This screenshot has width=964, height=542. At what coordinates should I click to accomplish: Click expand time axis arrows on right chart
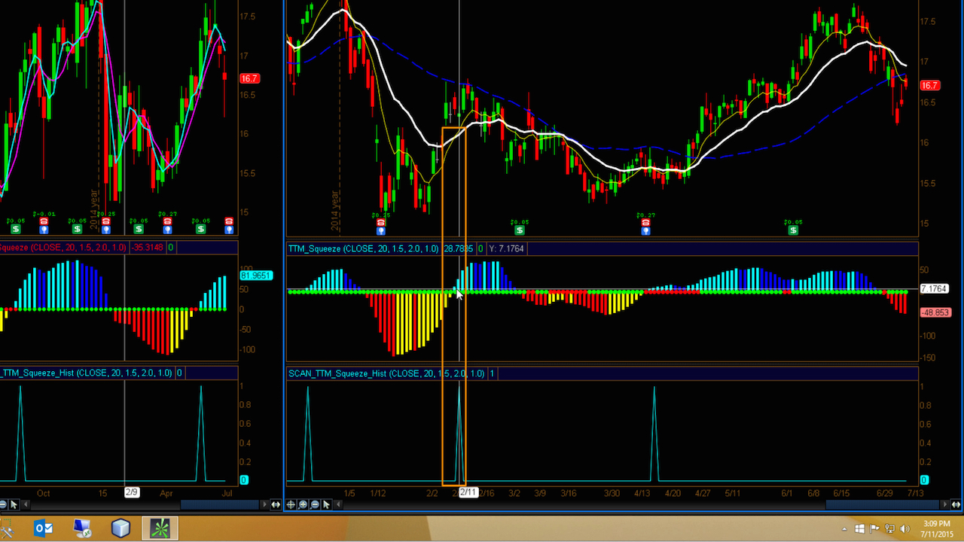(x=956, y=504)
